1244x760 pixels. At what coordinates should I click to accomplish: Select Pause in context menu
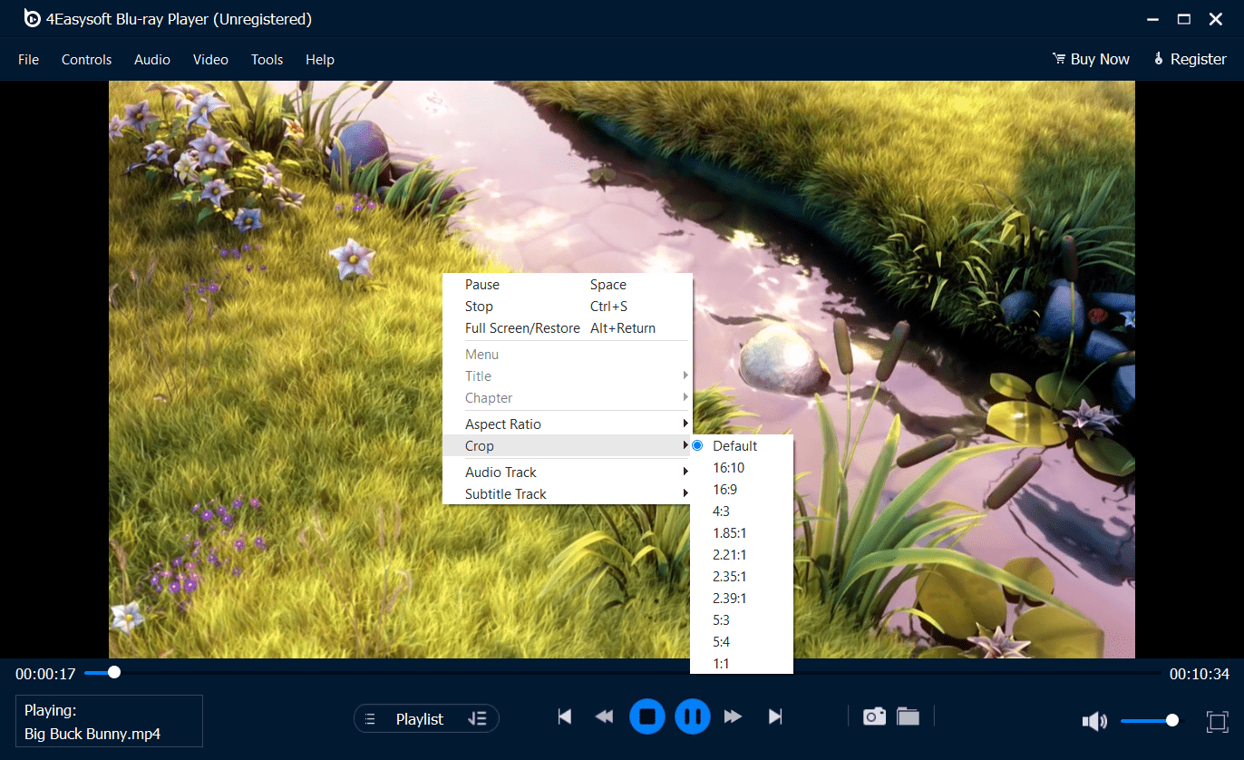(567, 284)
